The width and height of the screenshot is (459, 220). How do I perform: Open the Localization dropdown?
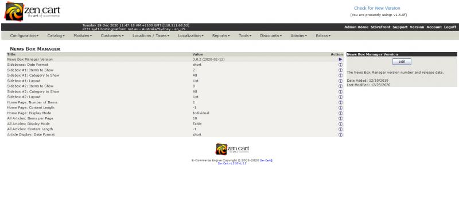(191, 35)
